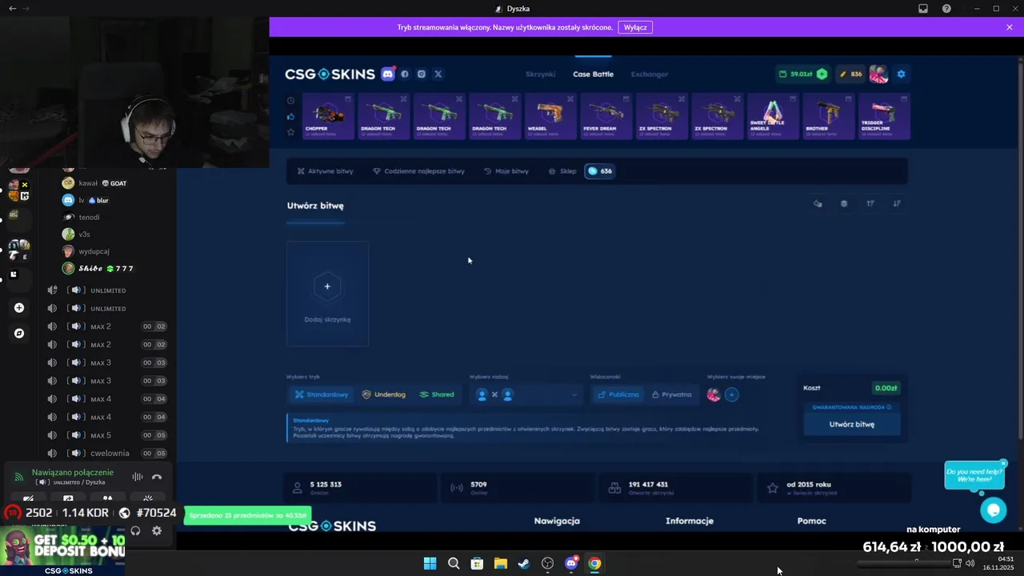Select Standardowy battle mode
The image size is (1024, 576).
coord(321,394)
